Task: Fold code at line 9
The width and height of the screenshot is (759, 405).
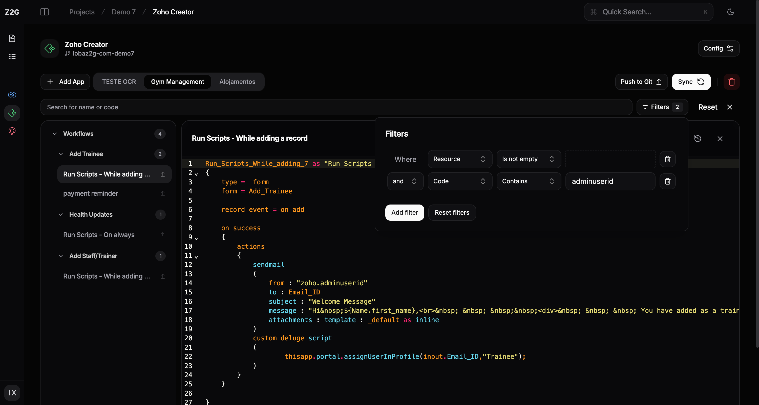Action: click(196, 239)
